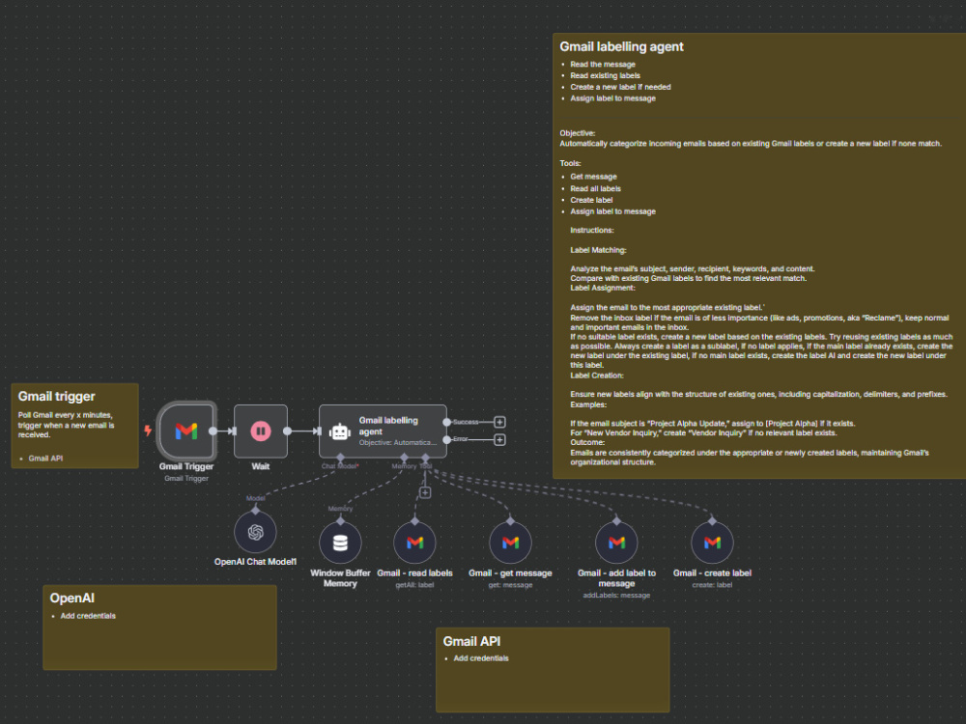Click the 'Read all labels' tools bullet

click(x=595, y=188)
